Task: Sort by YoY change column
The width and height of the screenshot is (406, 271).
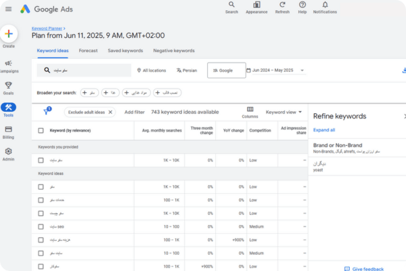Action: tap(233, 131)
